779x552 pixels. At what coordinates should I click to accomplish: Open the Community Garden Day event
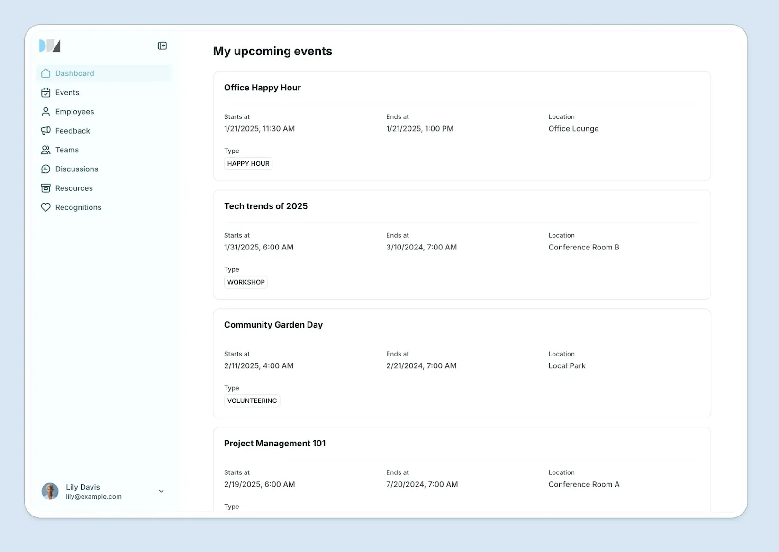[273, 325]
